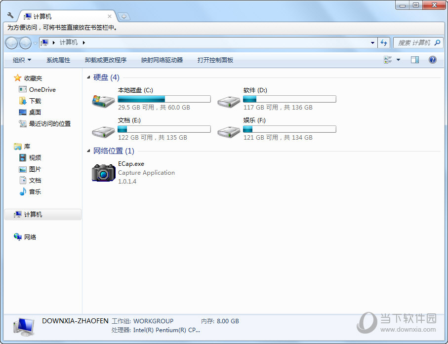448x344 pixels.
Task: Open 音乐 library
Action: 30,191
